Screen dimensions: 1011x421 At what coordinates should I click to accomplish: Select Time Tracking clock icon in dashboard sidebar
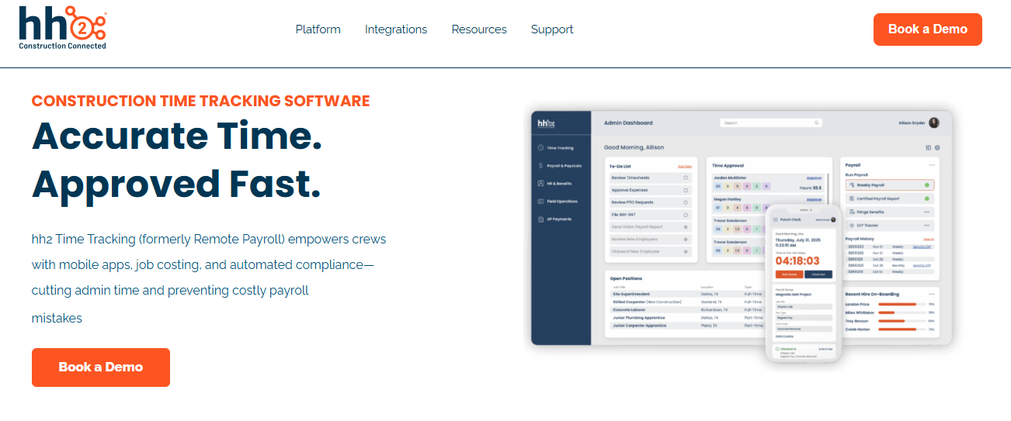coord(540,147)
